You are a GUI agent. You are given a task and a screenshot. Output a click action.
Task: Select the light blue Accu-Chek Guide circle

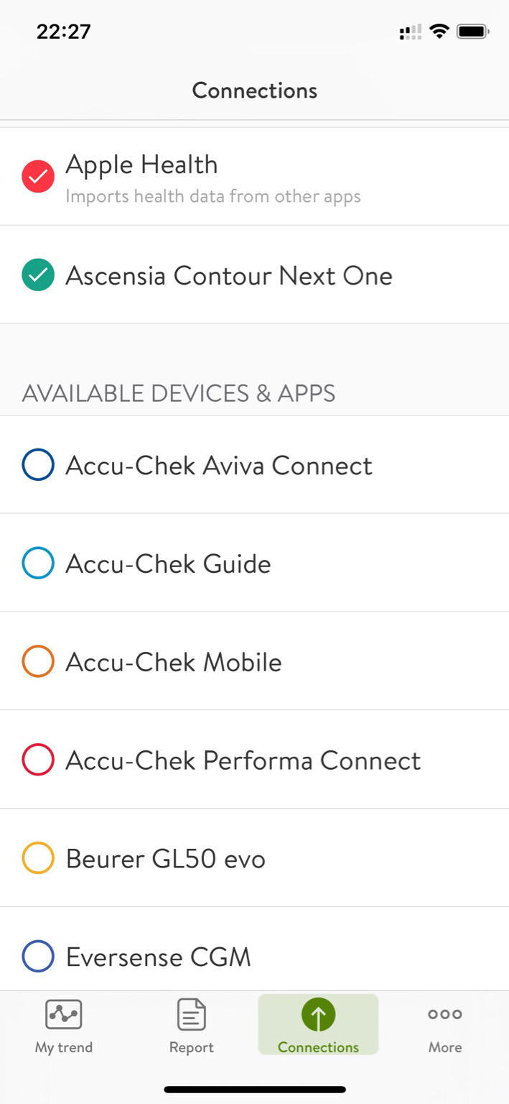38,563
